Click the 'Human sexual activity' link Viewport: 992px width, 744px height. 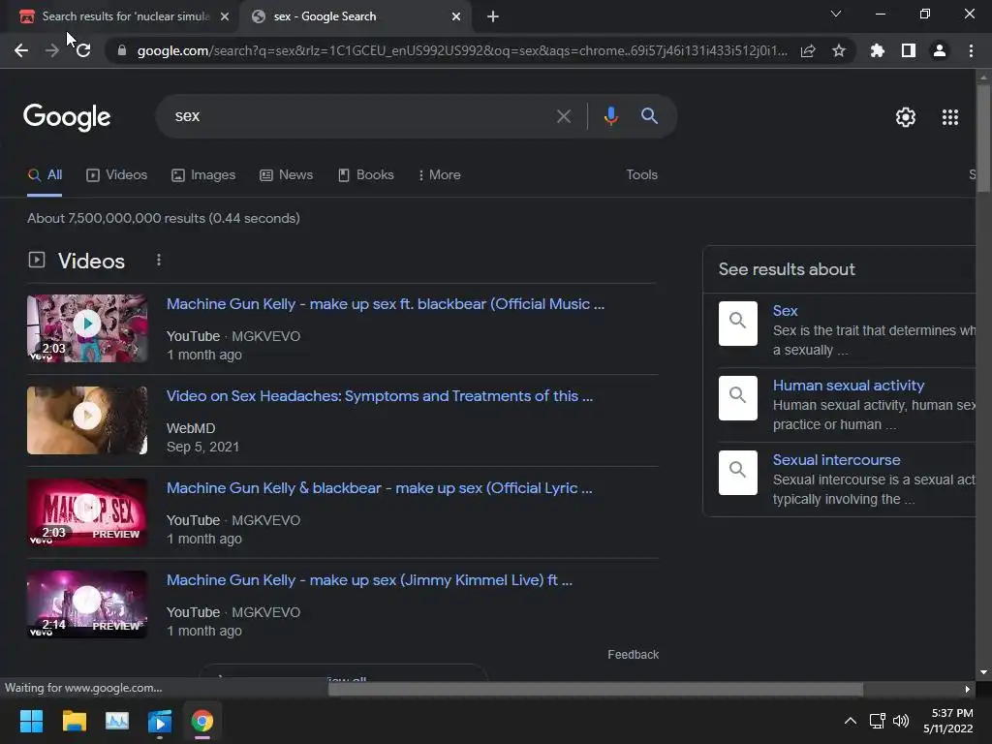tap(849, 386)
